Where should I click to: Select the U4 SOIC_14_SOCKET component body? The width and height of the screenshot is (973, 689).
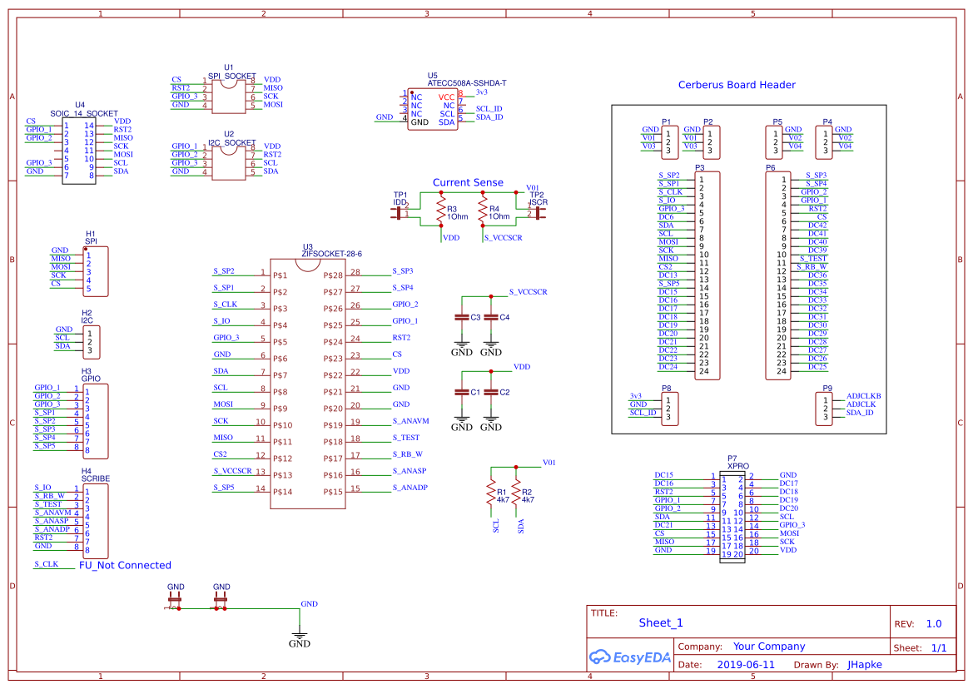79,151
